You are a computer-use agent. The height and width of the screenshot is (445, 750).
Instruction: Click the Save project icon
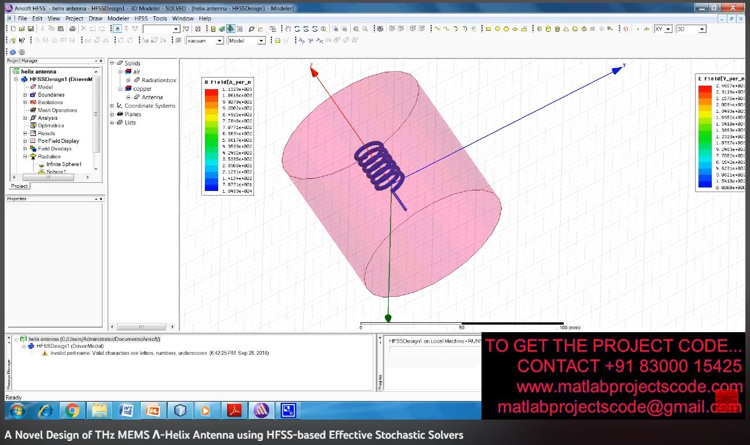(x=30, y=29)
